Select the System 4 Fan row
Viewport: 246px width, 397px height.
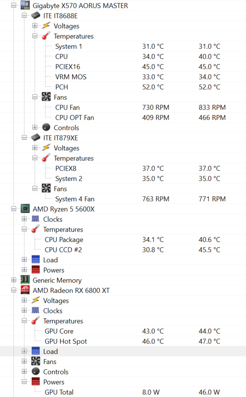pyautogui.click(x=123, y=199)
